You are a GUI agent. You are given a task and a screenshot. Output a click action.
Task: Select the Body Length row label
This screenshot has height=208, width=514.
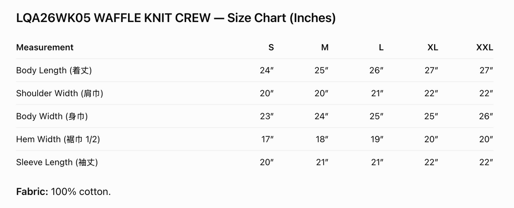[x=54, y=71]
